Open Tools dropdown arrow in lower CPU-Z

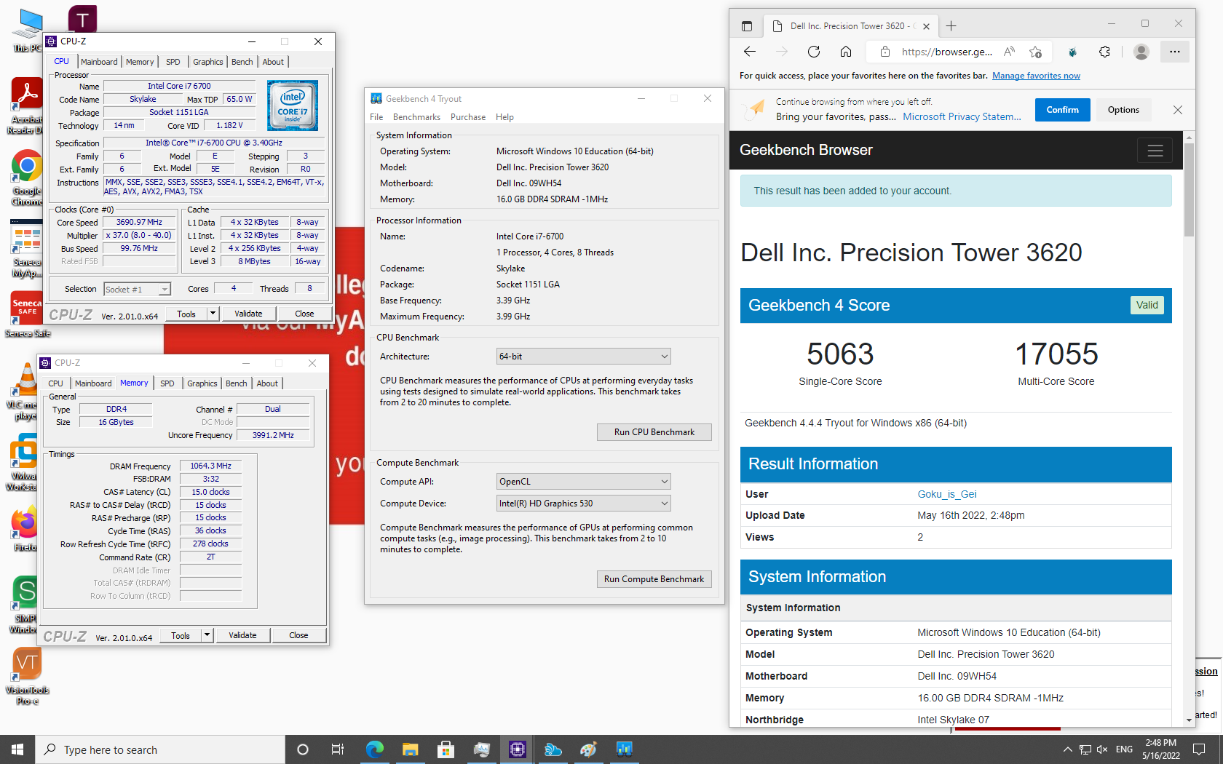point(207,635)
